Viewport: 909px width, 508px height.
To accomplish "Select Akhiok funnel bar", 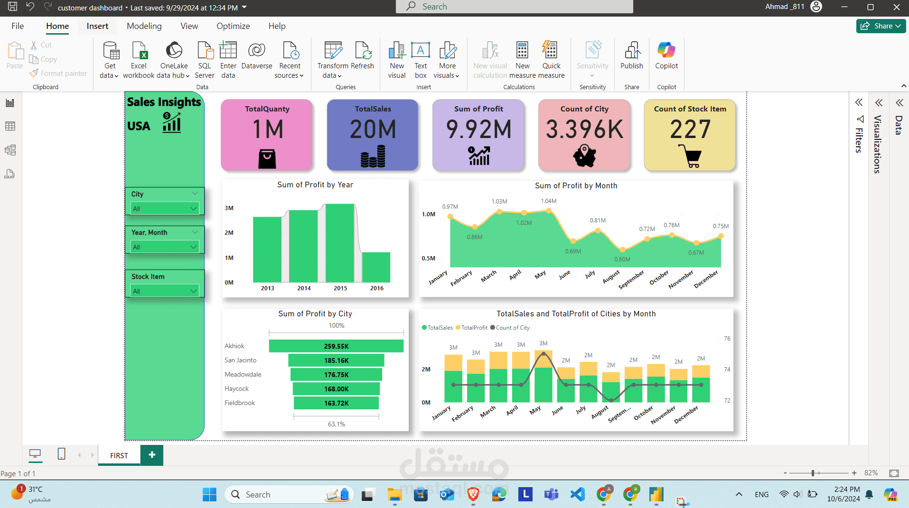I will pos(336,346).
